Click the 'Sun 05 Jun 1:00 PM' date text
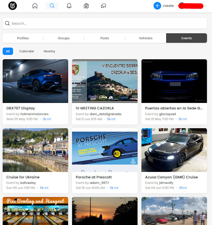Screen dimensions: 212x225 [x=21, y=188]
